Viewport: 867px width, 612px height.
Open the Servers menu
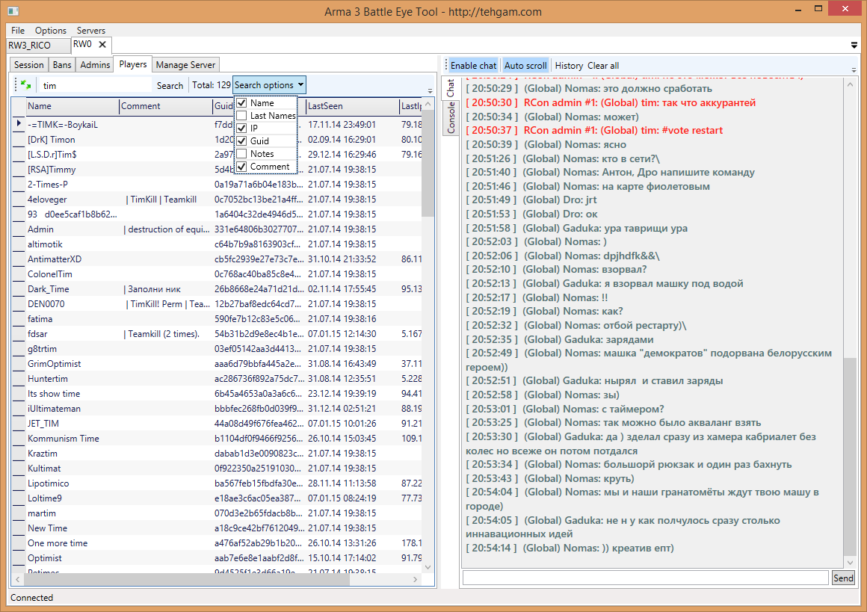pyautogui.click(x=90, y=31)
